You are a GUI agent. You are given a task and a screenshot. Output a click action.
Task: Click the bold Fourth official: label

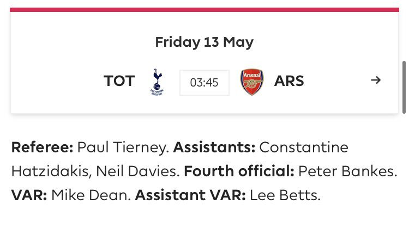pyautogui.click(x=239, y=171)
